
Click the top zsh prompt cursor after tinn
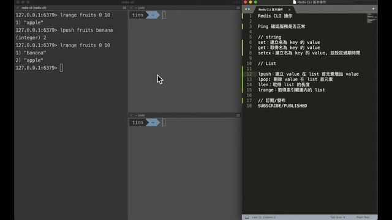tap(164, 15)
